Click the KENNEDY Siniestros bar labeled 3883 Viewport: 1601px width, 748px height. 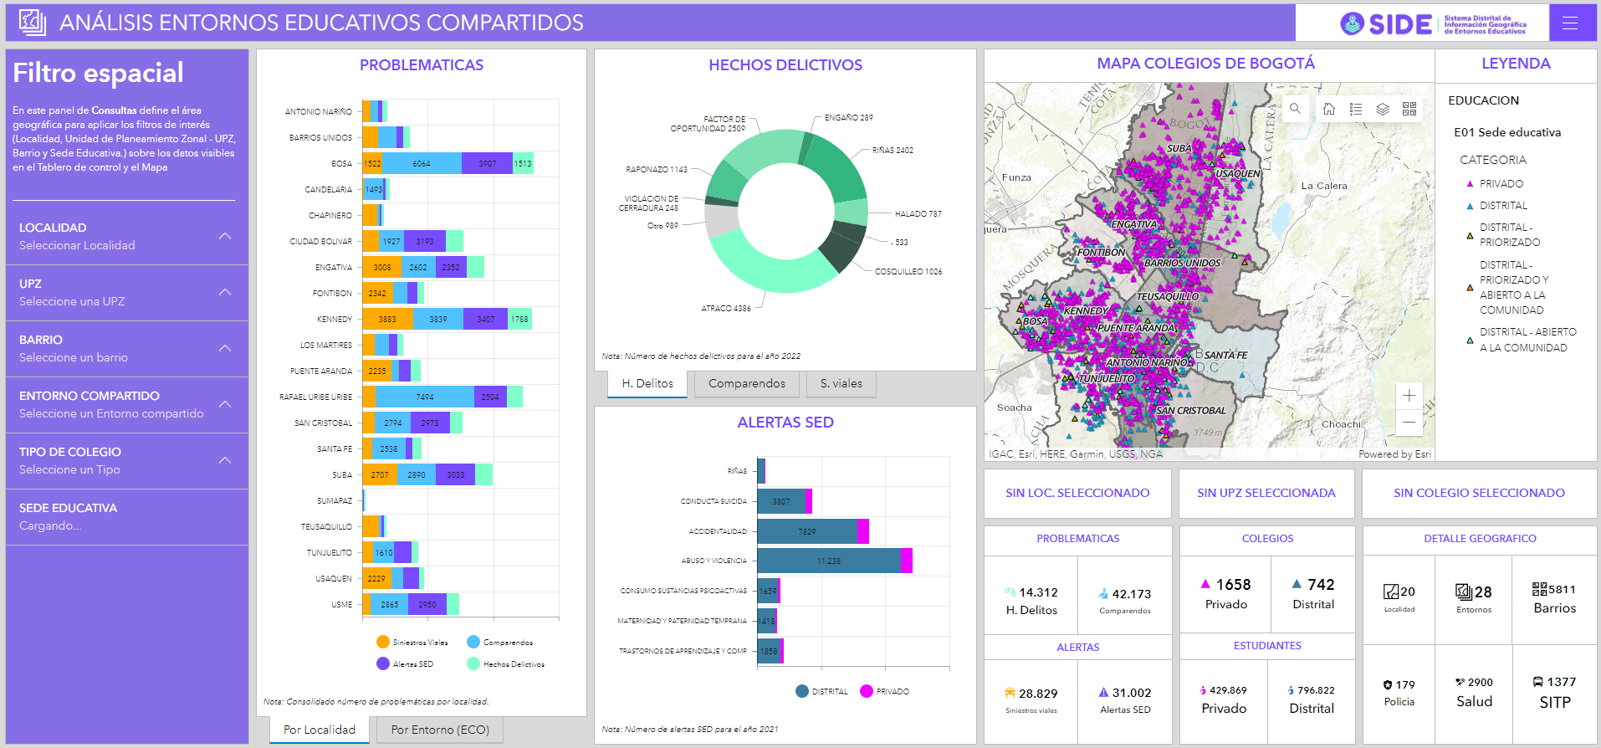tap(387, 319)
